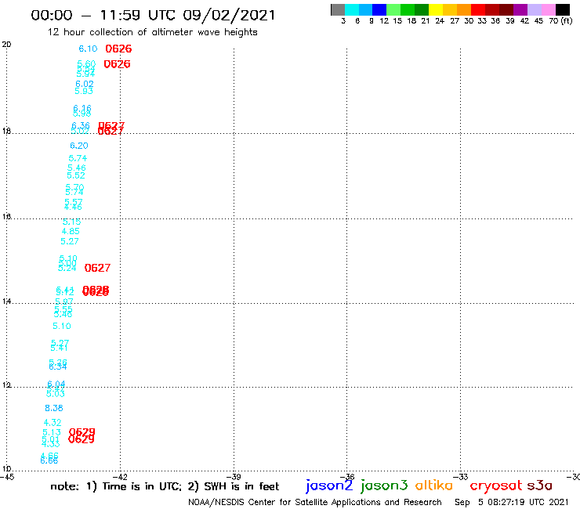Click the -33 longitude axis label
This screenshot has height=509, width=580.
click(461, 477)
